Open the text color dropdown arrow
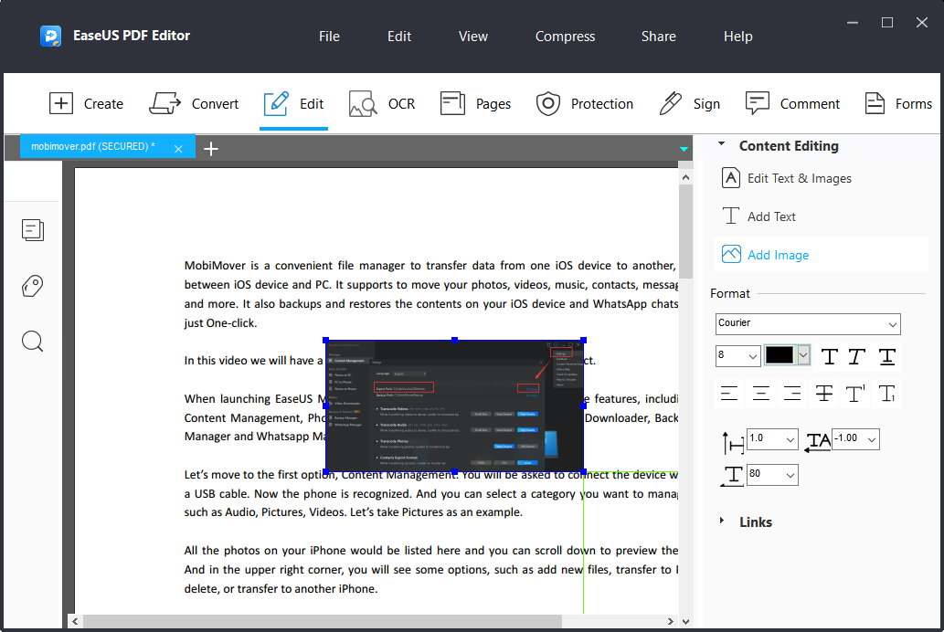This screenshot has width=944, height=632. pyautogui.click(x=803, y=355)
